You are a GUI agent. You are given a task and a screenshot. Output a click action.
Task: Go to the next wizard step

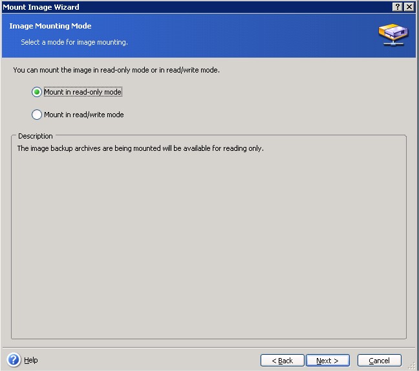(x=328, y=361)
